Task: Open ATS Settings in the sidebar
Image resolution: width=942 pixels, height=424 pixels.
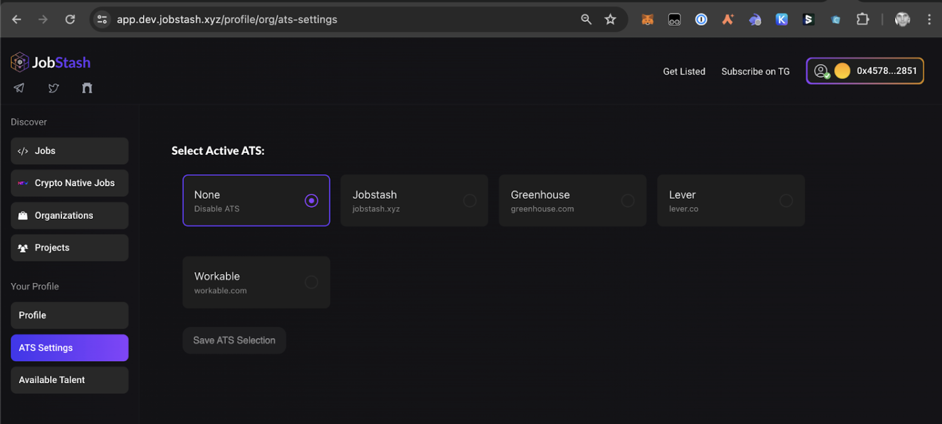Action: pyautogui.click(x=70, y=348)
